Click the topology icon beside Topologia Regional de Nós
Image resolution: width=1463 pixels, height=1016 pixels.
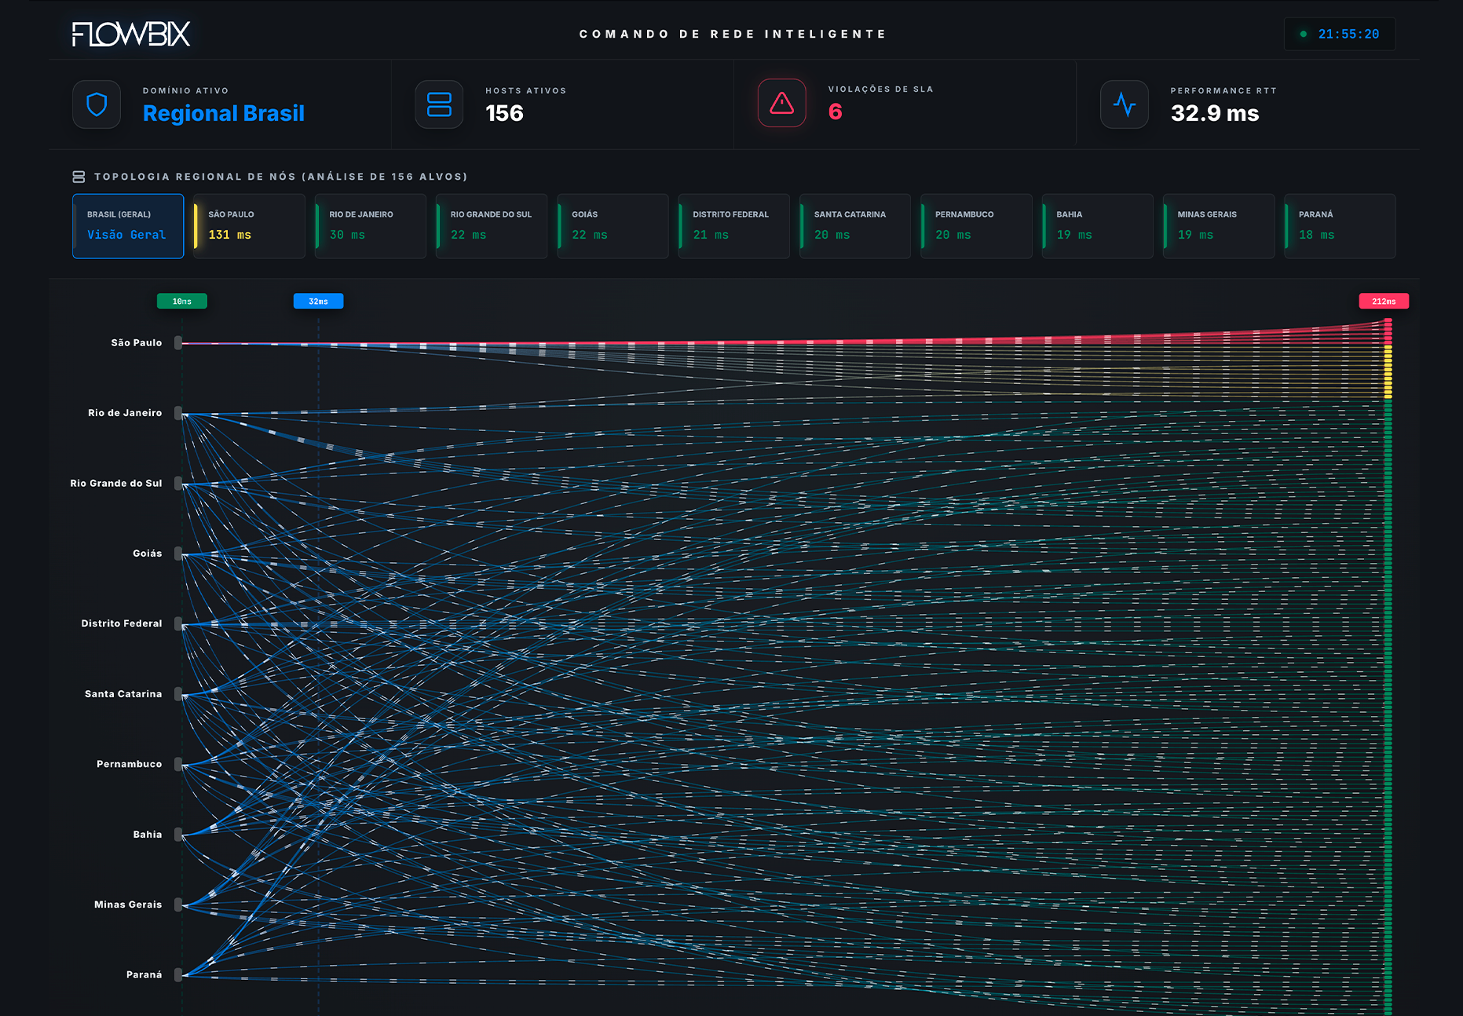point(79,177)
